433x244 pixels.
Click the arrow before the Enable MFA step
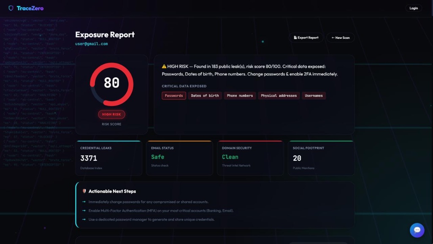(84, 211)
